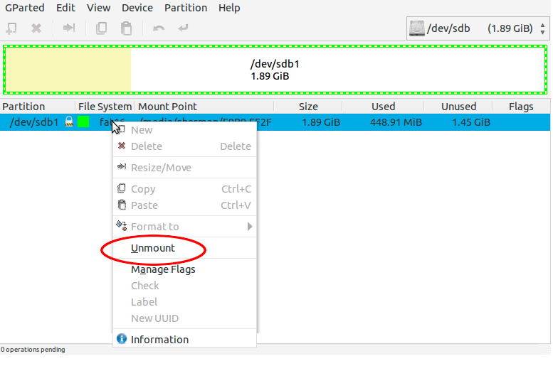Click the New partition toolbar icon
Viewport: 553px width, 366px height.
[x=11, y=28]
